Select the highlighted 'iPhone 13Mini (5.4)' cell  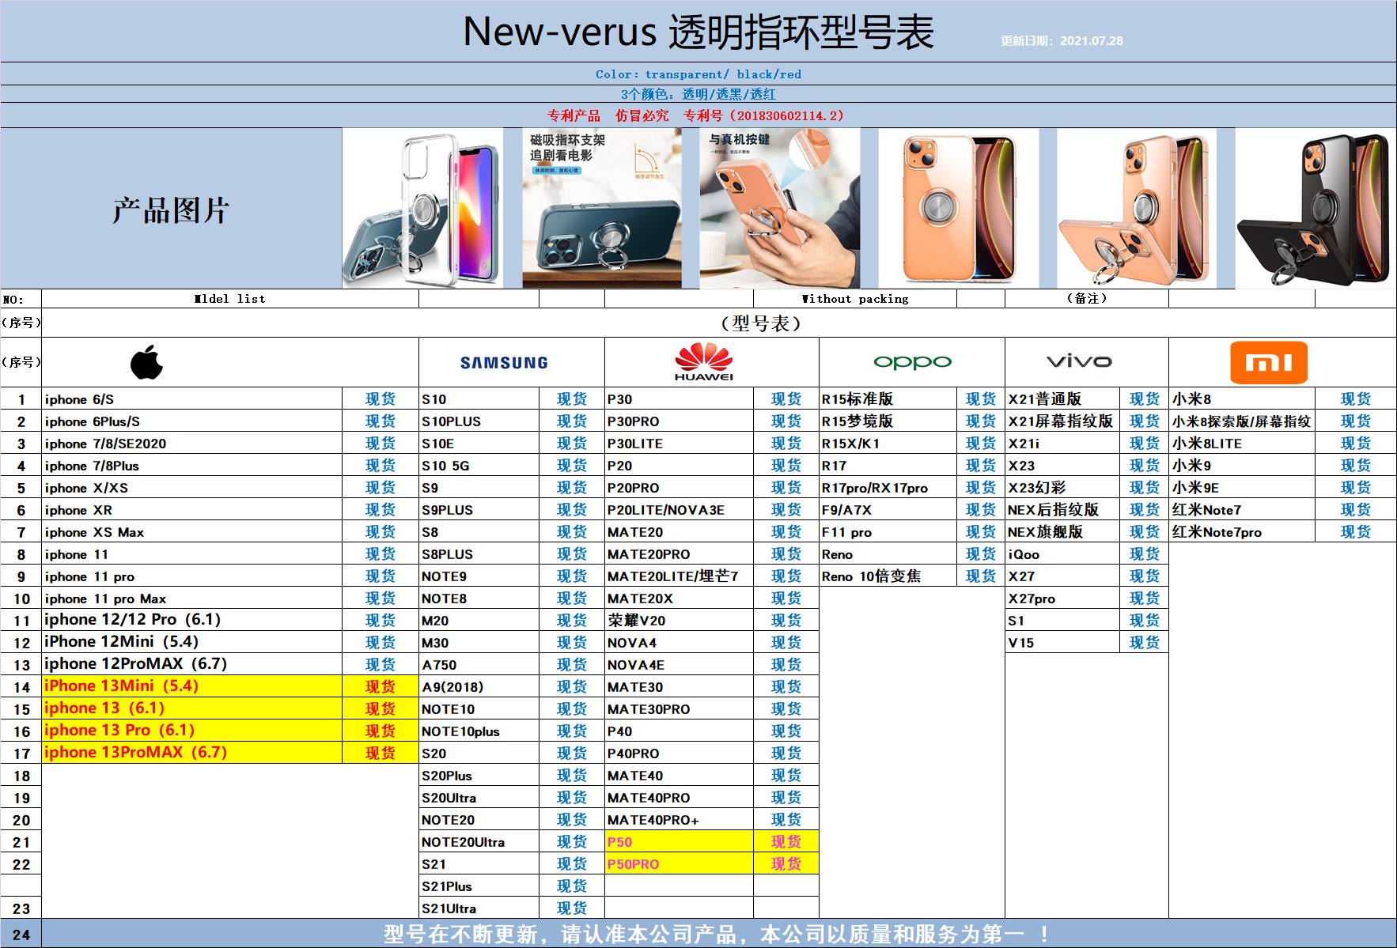[x=191, y=686]
